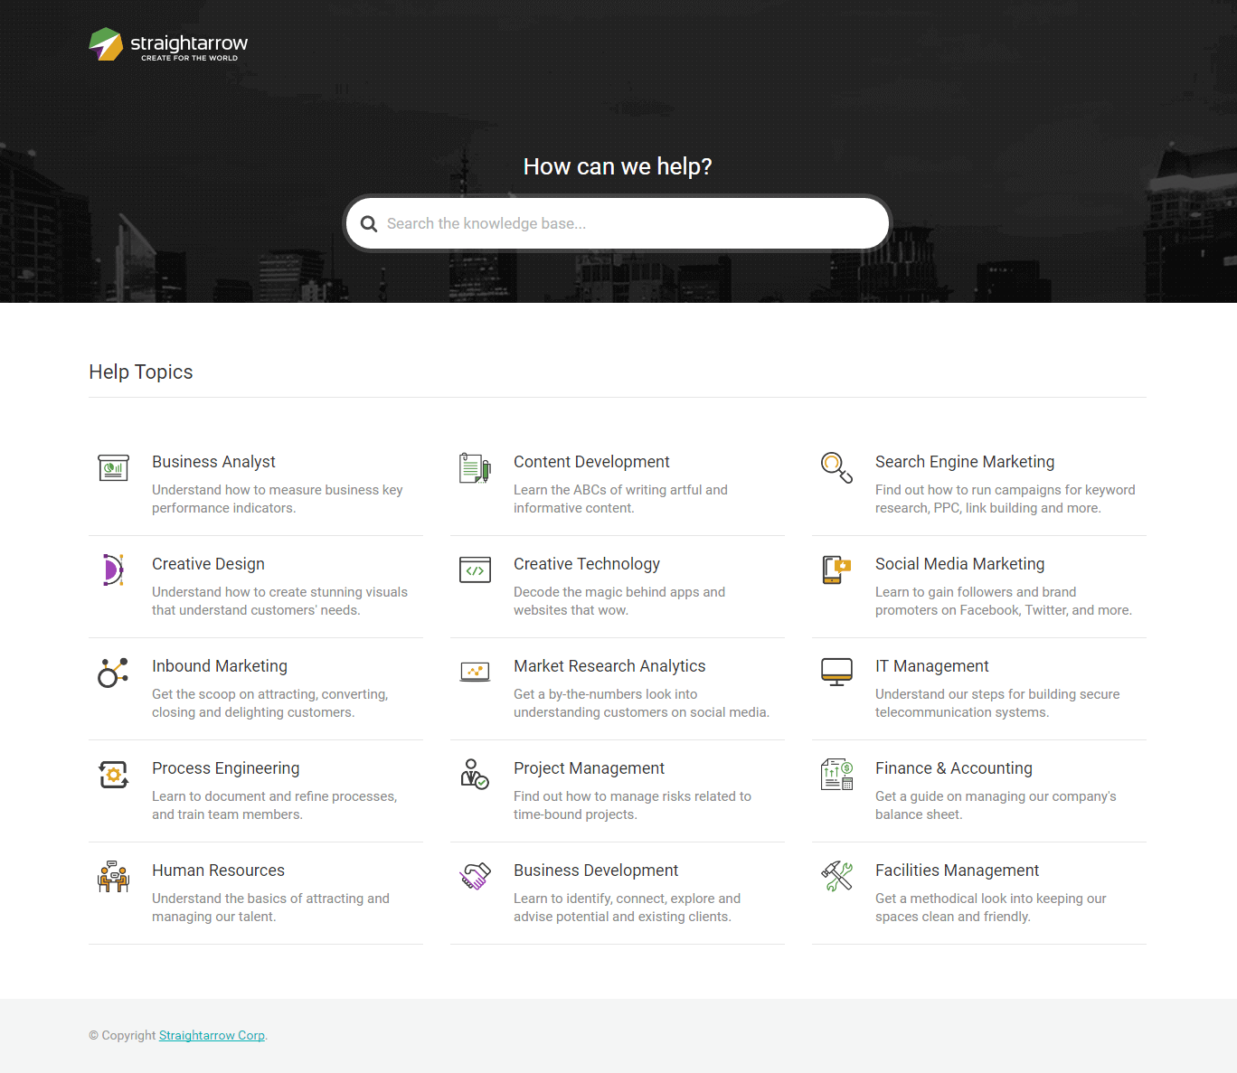
Task: Click the Finance & Accounting ledger icon
Action: 836,774
